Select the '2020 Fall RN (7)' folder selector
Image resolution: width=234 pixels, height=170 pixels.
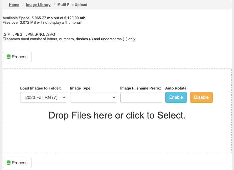pyautogui.click(x=43, y=97)
